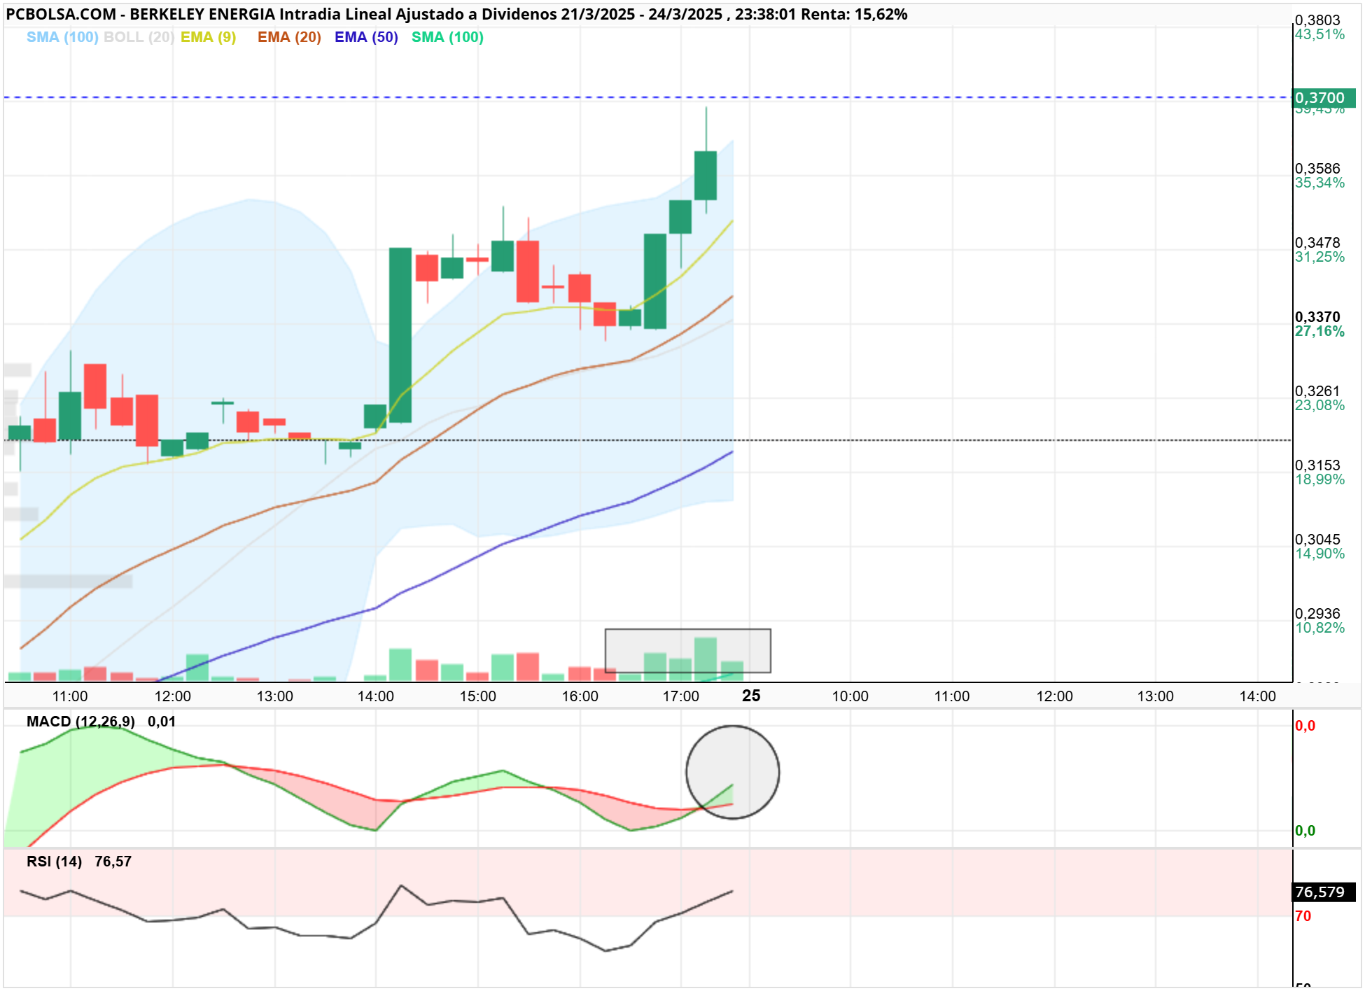The image size is (1365, 991).
Task: Click the 23,08% percentage label
Action: [x=1319, y=405]
